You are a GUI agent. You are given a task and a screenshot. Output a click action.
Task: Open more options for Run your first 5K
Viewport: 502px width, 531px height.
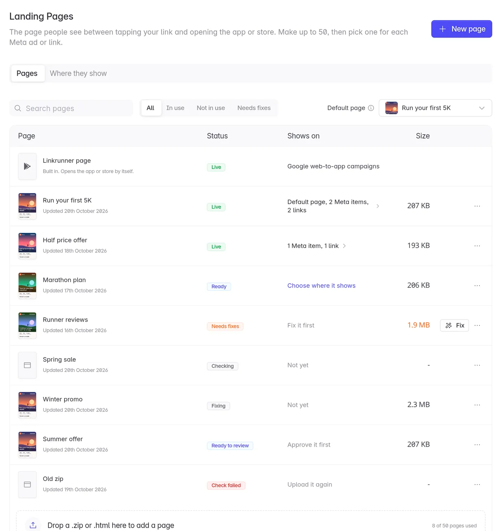tap(477, 206)
